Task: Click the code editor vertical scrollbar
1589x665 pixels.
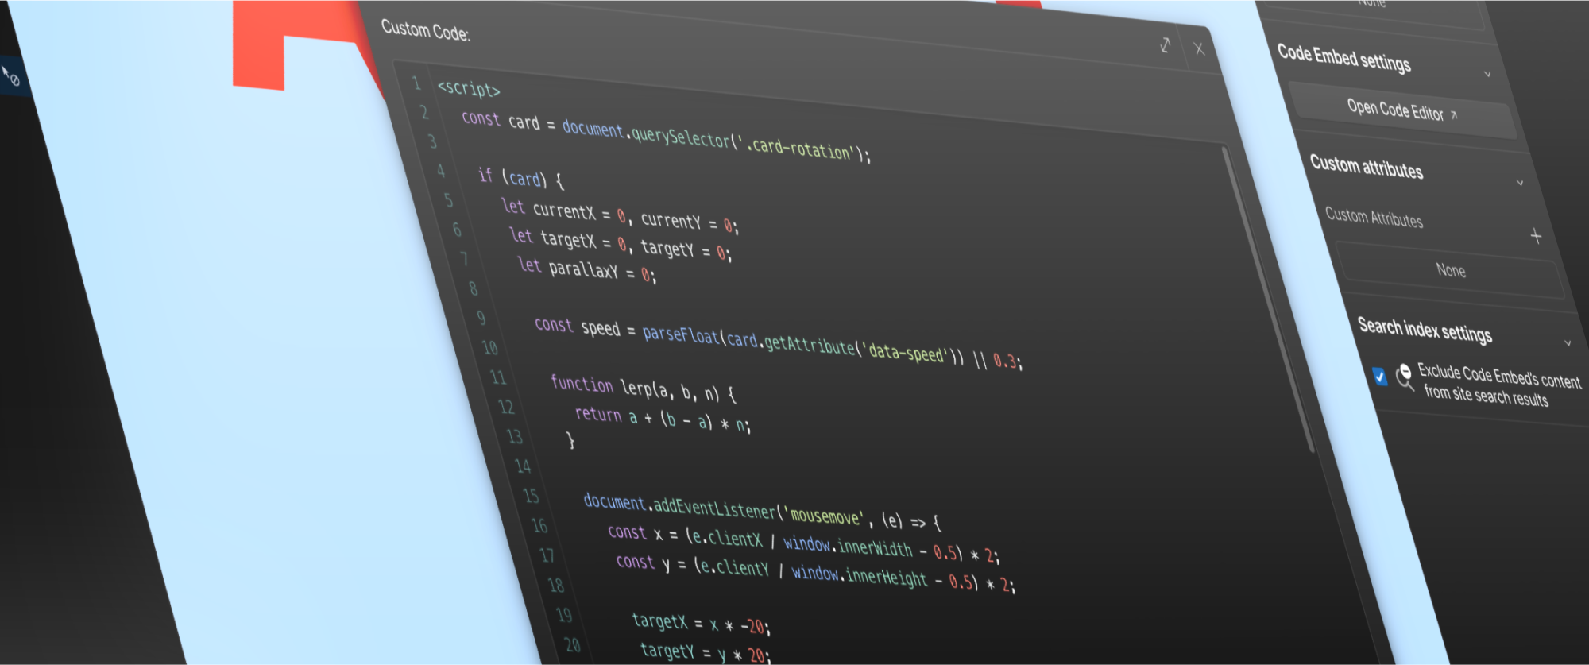Action: click(1268, 299)
